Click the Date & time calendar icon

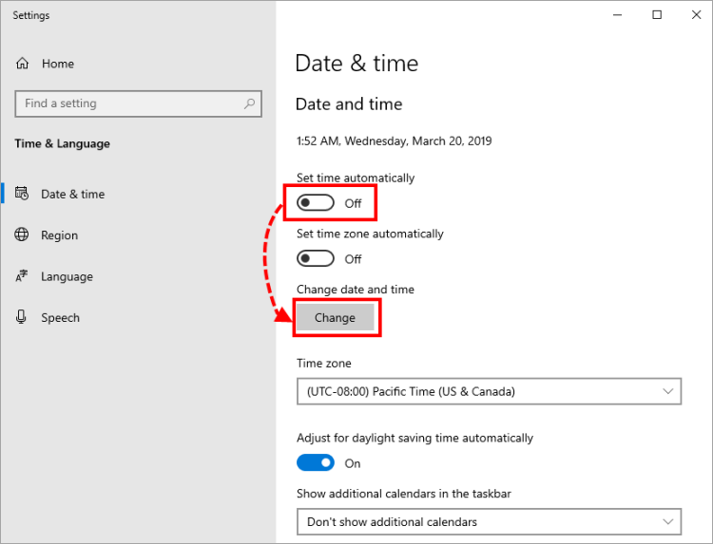[21, 194]
